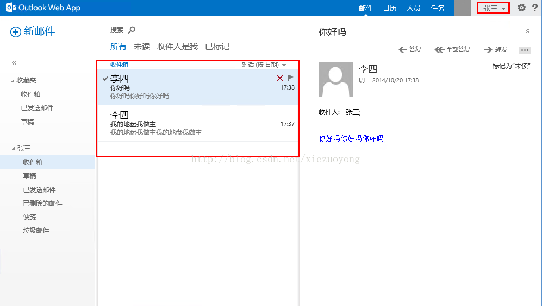Click the 你好吗 subject title in reading pane
The image size is (542, 306).
coord(332,32)
